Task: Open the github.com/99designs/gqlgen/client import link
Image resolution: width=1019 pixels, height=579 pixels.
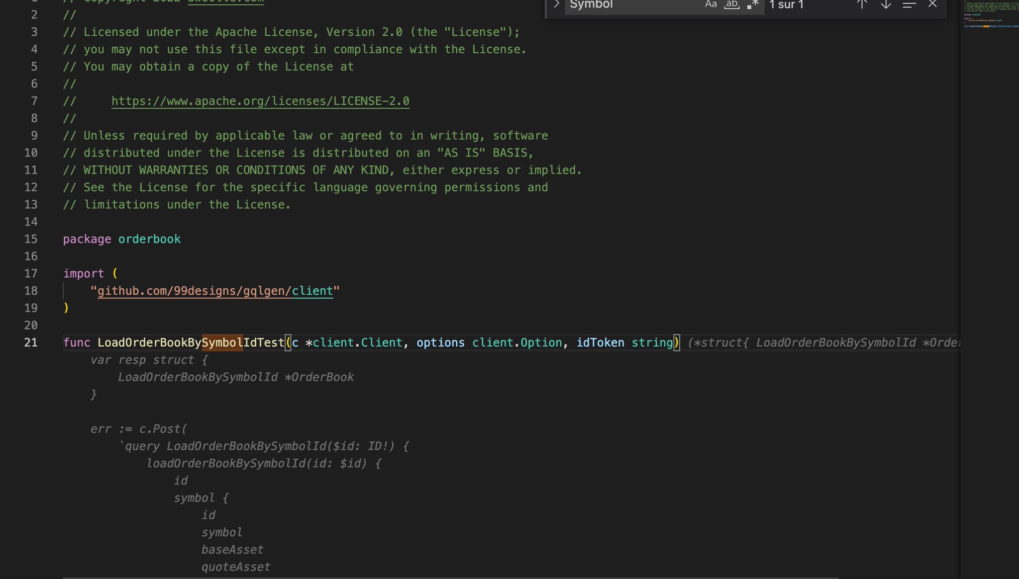Action: click(x=215, y=291)
